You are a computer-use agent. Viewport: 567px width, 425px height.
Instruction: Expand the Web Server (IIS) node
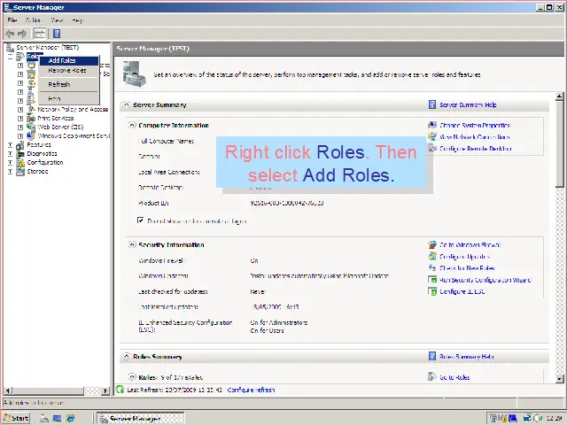[x=20, y=127]
